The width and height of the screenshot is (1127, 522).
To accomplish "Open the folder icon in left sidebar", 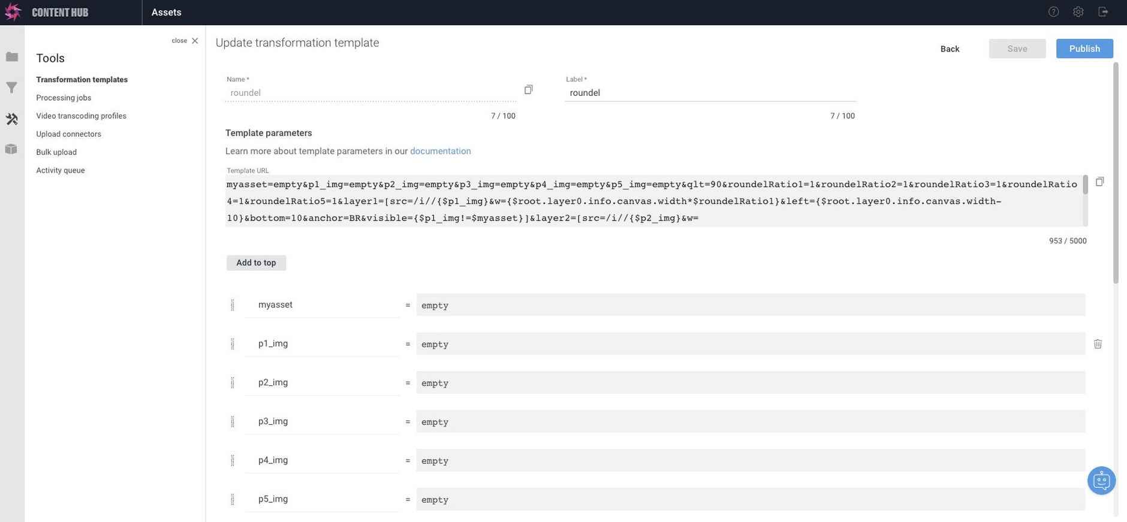I will [x=12, y=57].
